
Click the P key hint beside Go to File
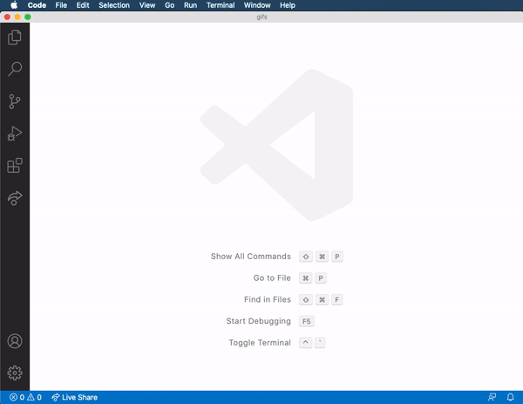321,278
